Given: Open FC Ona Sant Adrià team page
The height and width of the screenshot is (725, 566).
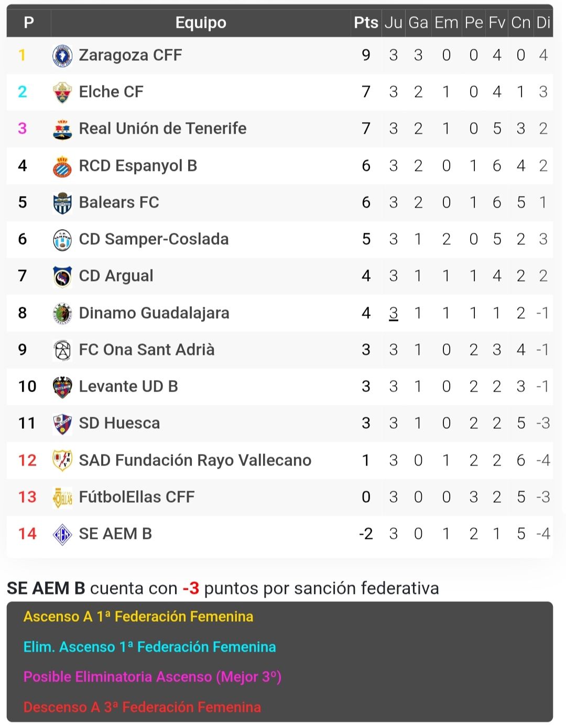Looking at the screenshot, I should (146, 350).
